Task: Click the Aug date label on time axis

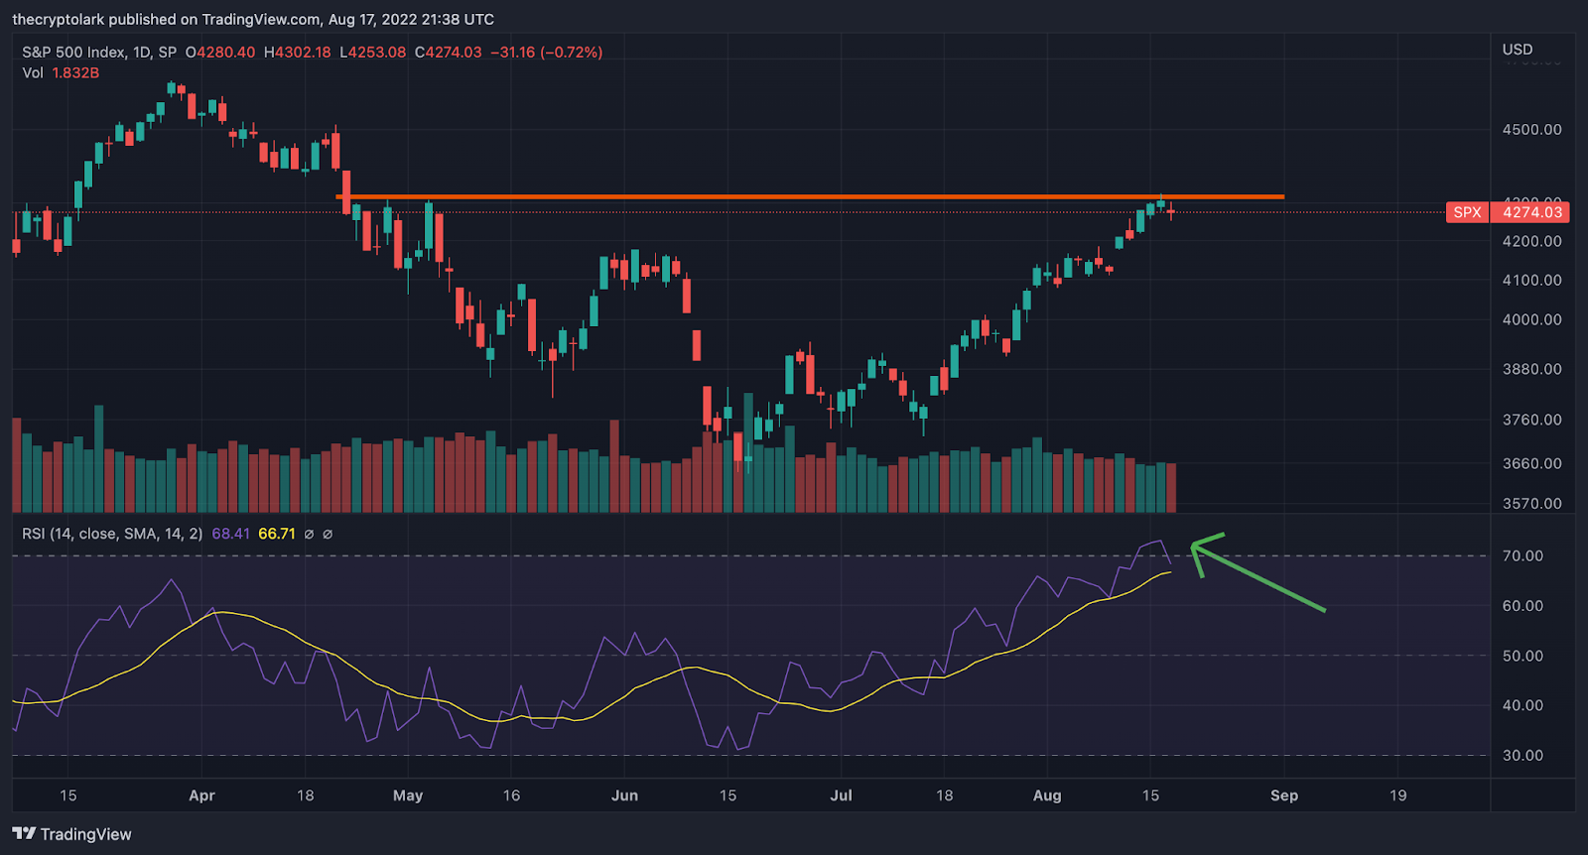Action: point(1047,795)
